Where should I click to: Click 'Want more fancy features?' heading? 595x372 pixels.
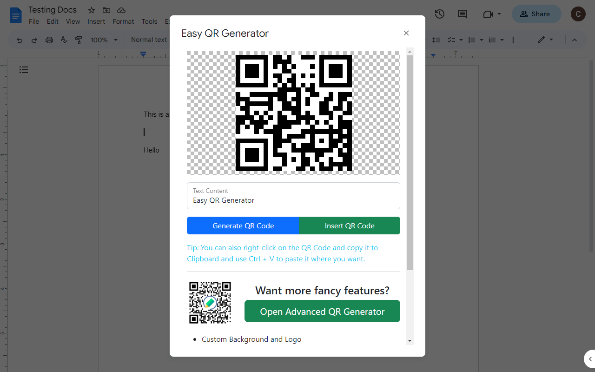[322, 291]
